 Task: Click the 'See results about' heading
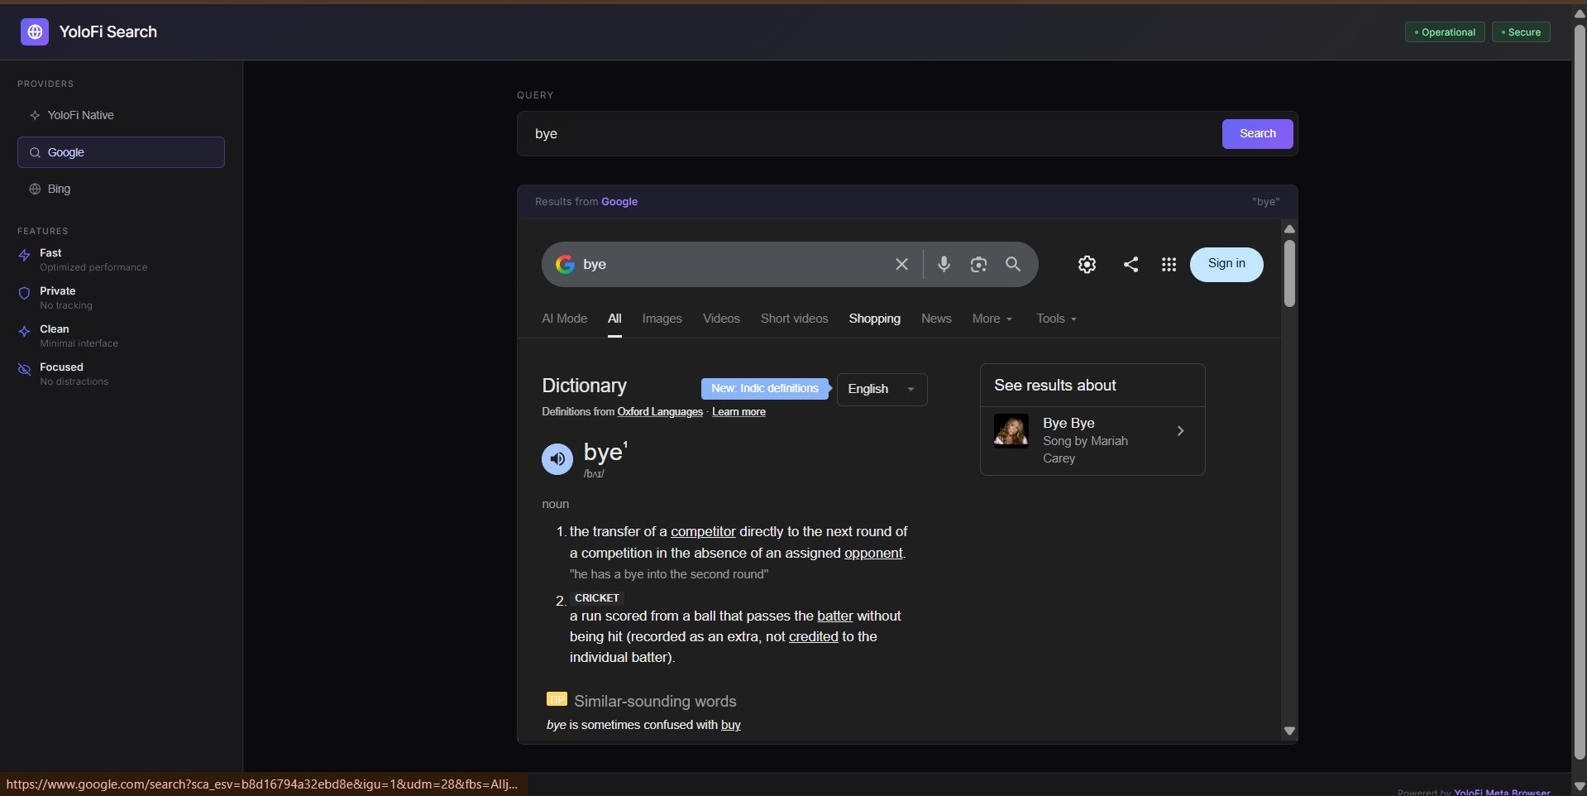pyautogui.click(x=1054, y=386)
